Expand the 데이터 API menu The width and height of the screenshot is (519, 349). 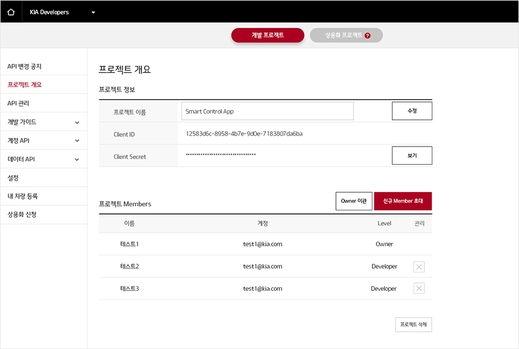(x=77, y=159)
